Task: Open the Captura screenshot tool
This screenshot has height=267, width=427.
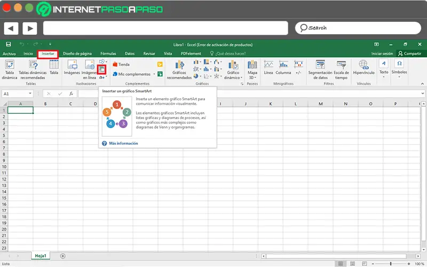Action: coord(102,77)
